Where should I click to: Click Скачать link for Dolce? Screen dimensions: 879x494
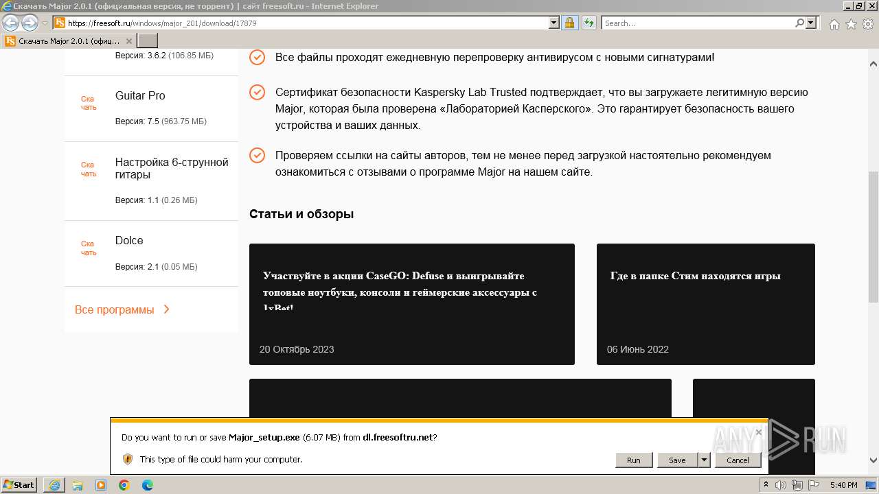click(89, 248)
